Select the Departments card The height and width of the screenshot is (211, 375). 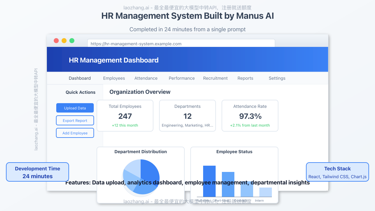pyautogui.click(x=187, y=116)
